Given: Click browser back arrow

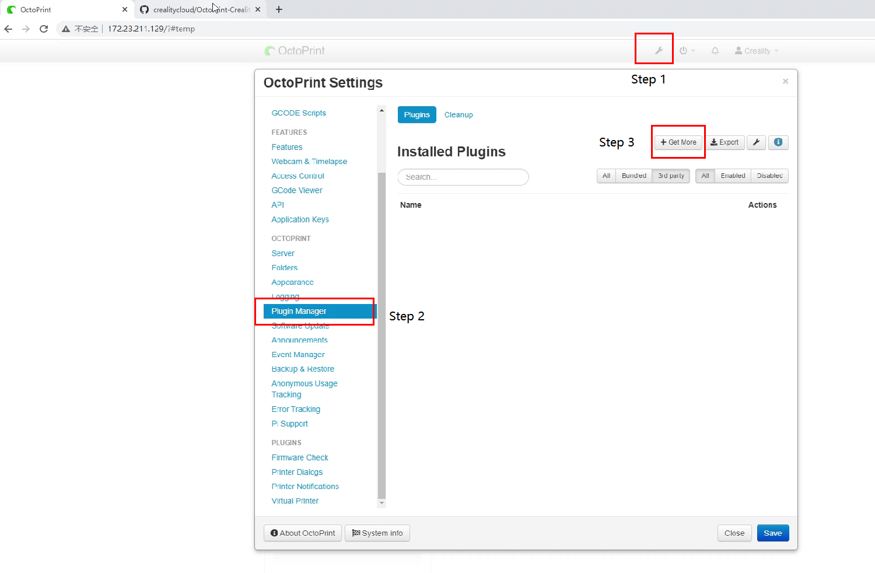Looking at the screenshot, I should click(8, 29).
